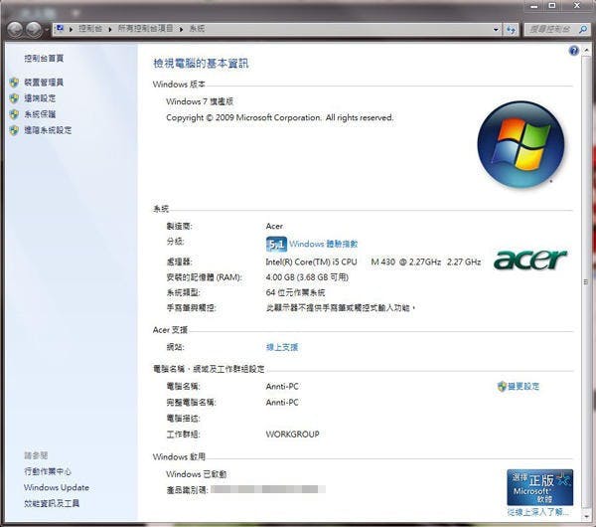The width and height of the screenshot is (596, 527).
Task: Select the WORKGROUP value
Action: click(x=293, y=435)
